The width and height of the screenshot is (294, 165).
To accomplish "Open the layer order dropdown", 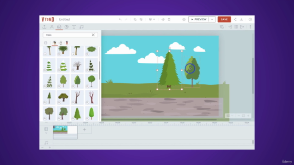I will (152, 19).
